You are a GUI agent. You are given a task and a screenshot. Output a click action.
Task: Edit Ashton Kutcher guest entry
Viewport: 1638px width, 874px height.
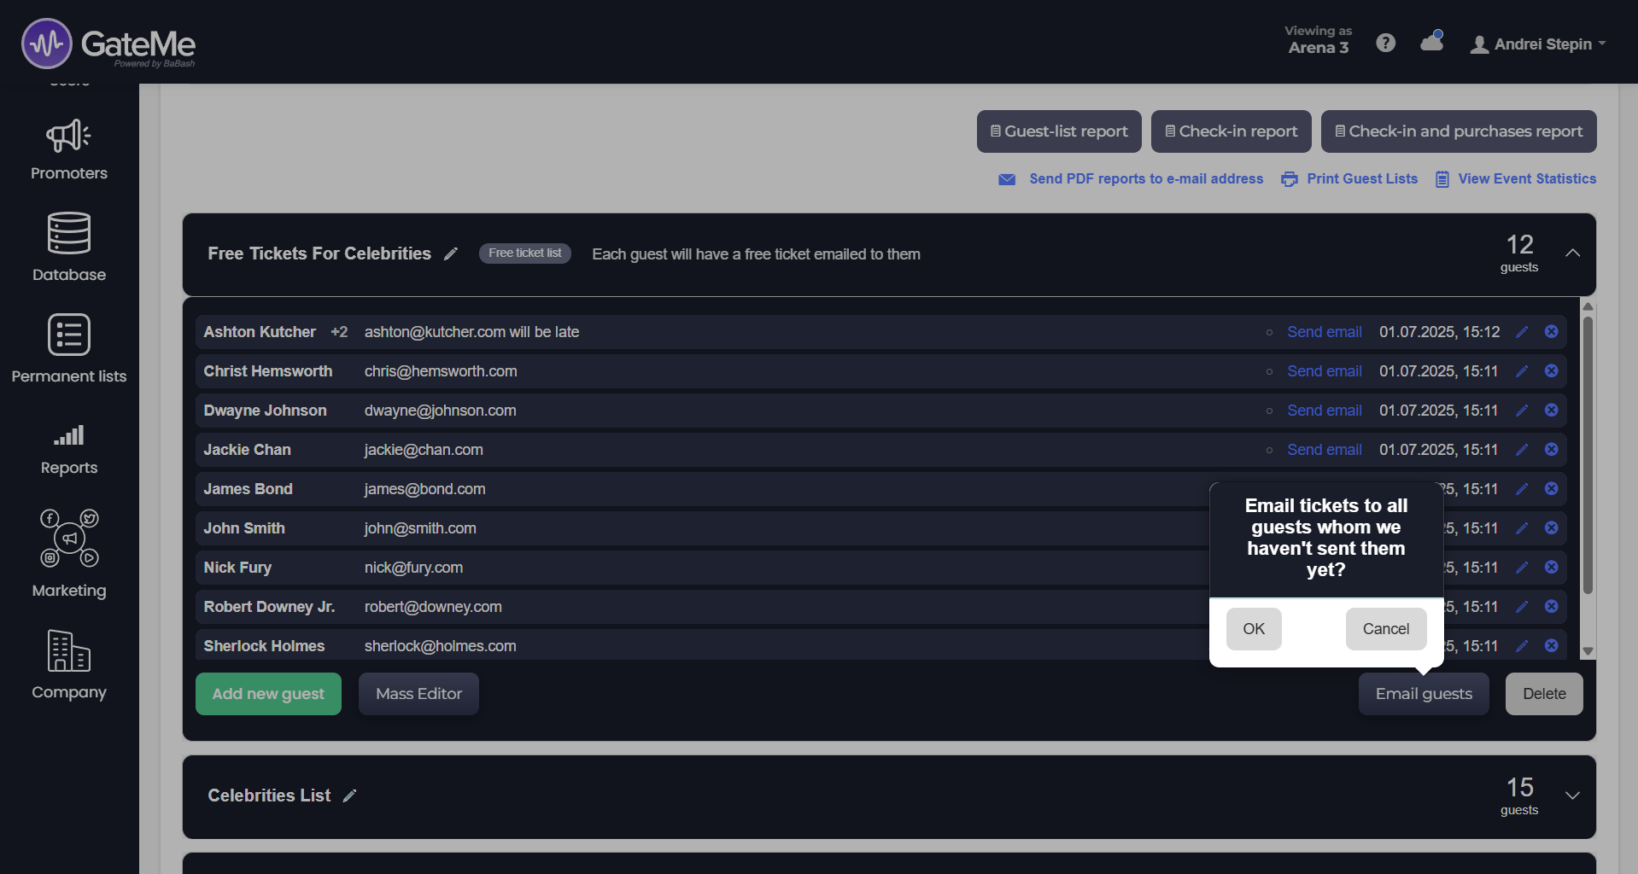1522,332
